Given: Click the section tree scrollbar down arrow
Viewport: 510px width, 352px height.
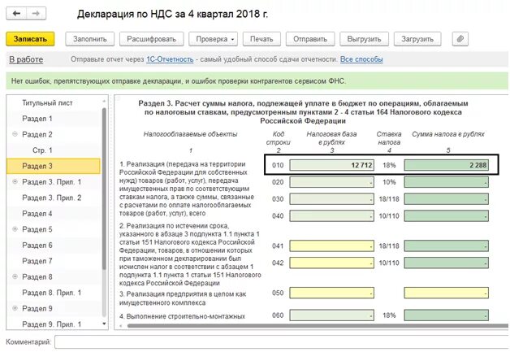Looking at the screenshot, I should pos(104,324).
